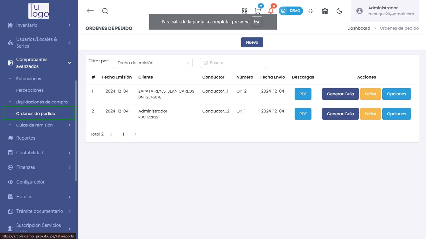
Task: Click the Nuevo button
Action: pyautogui.click(x=252, y=42)
